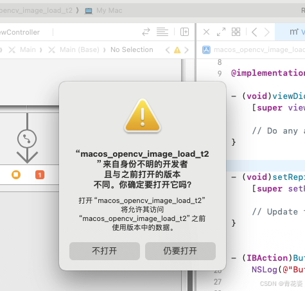Click the swap editor arrows icon
The height and width of the screenshot is (291, 305).
click(146, 32)
